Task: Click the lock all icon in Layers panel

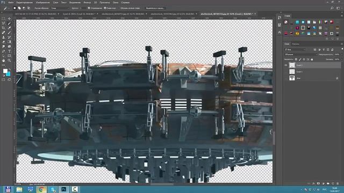Action: pos(312,60)
